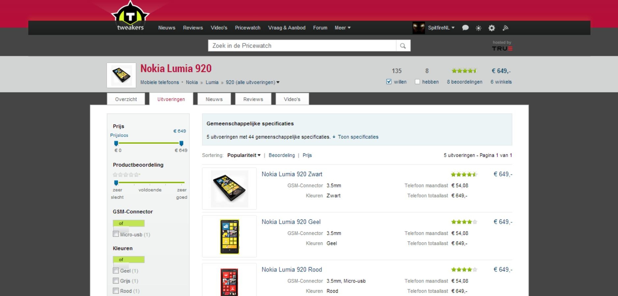The width and height of the screenshot is (618, 296).
Task: Open the settings gear icon
Action: pos(492,28)
